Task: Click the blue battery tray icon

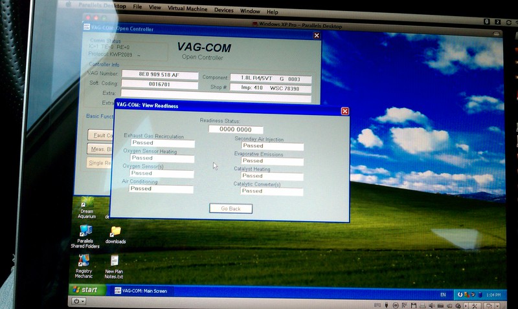Action: (480, 295)
